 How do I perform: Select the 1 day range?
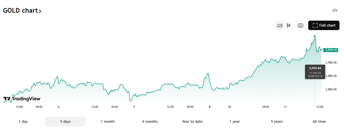(x=23, y=122)
